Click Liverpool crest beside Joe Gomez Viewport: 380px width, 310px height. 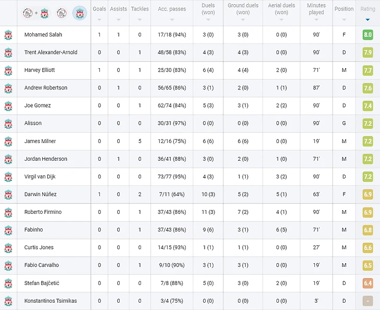coord(8,106)
